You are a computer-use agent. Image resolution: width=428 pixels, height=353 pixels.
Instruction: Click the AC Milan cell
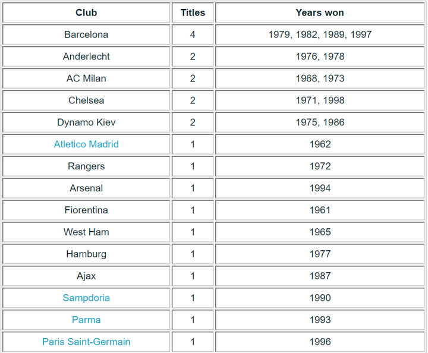86,78
